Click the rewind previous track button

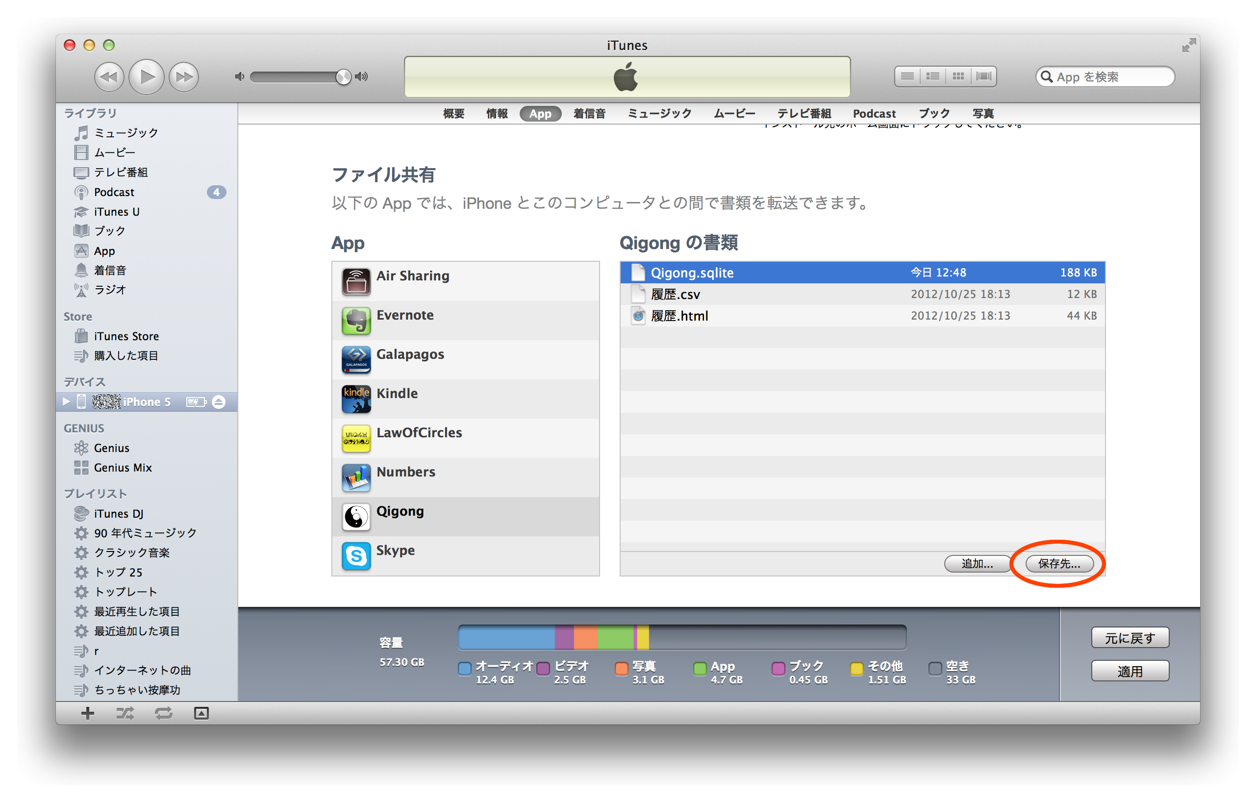click(x=108, y=77)
